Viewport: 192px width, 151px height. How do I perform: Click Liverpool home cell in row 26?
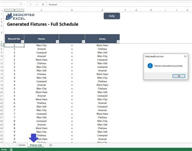point(41,114)
